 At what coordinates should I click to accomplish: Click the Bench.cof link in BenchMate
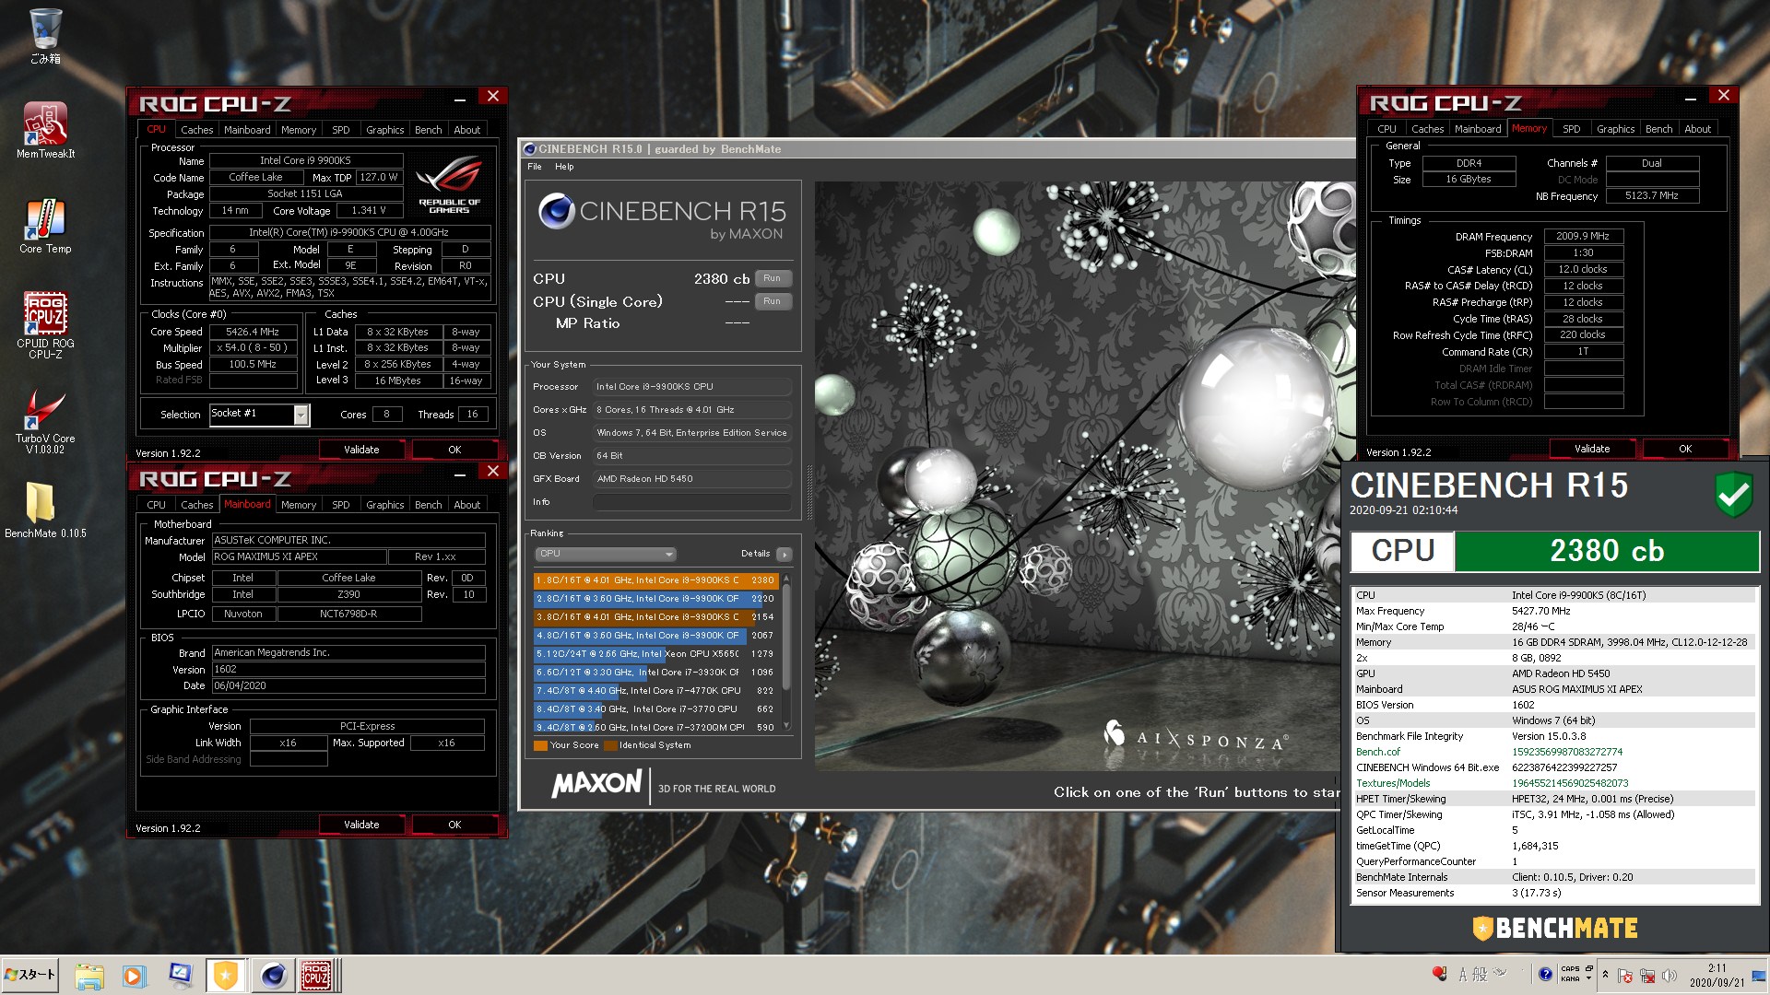coord(1377,752)
